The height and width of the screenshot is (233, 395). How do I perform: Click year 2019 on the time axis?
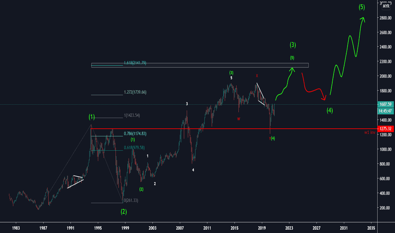pos(262,228)
